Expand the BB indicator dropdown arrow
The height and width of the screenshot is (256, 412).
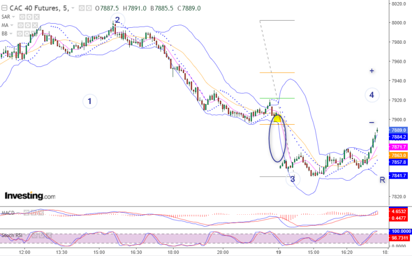tap(11, 33)
